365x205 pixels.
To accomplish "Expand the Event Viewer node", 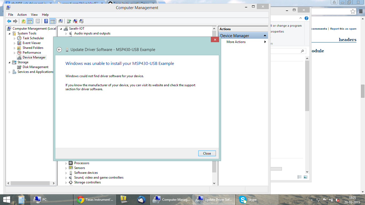I will point(15,43).
